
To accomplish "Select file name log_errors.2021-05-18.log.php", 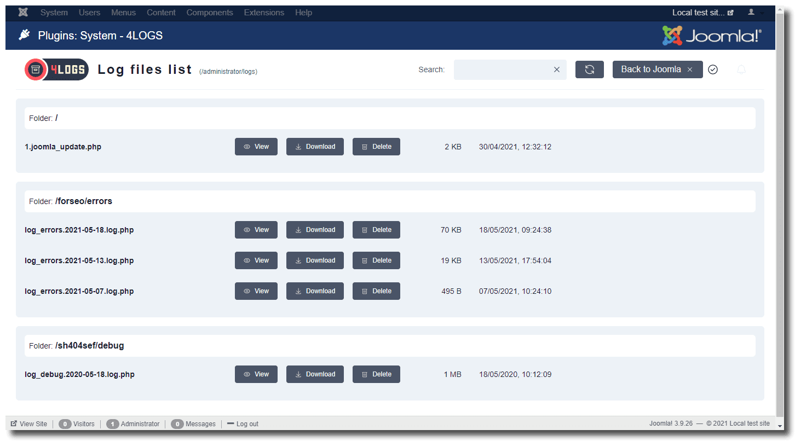I will (x=79, y=230).
